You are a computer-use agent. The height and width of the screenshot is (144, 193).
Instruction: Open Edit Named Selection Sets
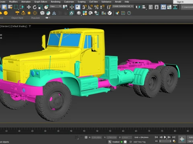click(109, 7)
